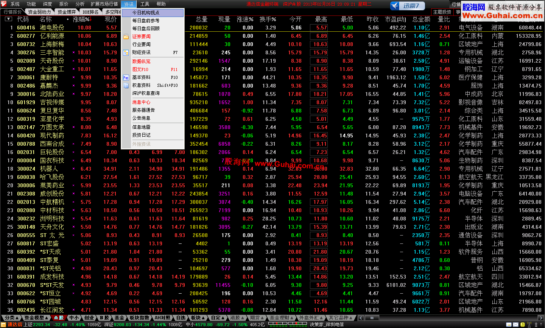Click the F10 基本资料 icon

tap(126, 77)
